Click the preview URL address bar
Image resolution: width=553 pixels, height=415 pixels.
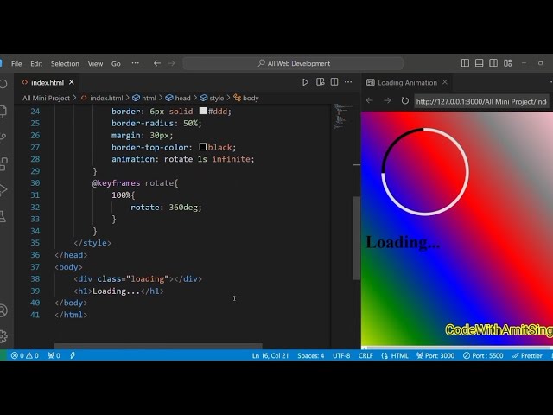481,102
